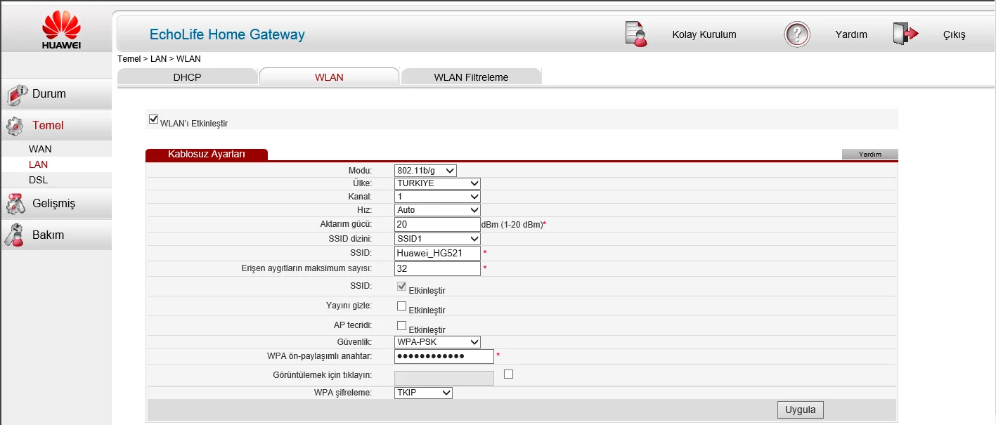Viewport: 996px width, 425px height.
Task: Click the Aktarım gücü input field
Action: (437, 224)
